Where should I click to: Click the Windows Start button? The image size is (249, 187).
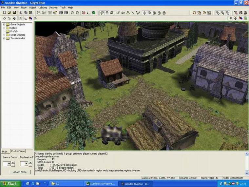pos(9,183)
